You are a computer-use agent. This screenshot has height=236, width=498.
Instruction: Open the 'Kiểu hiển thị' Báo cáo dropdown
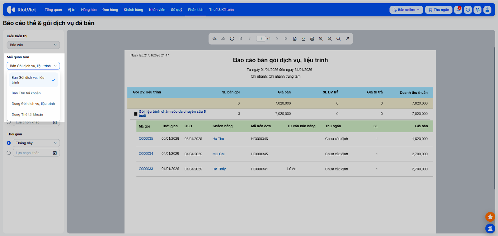point(33,45)
